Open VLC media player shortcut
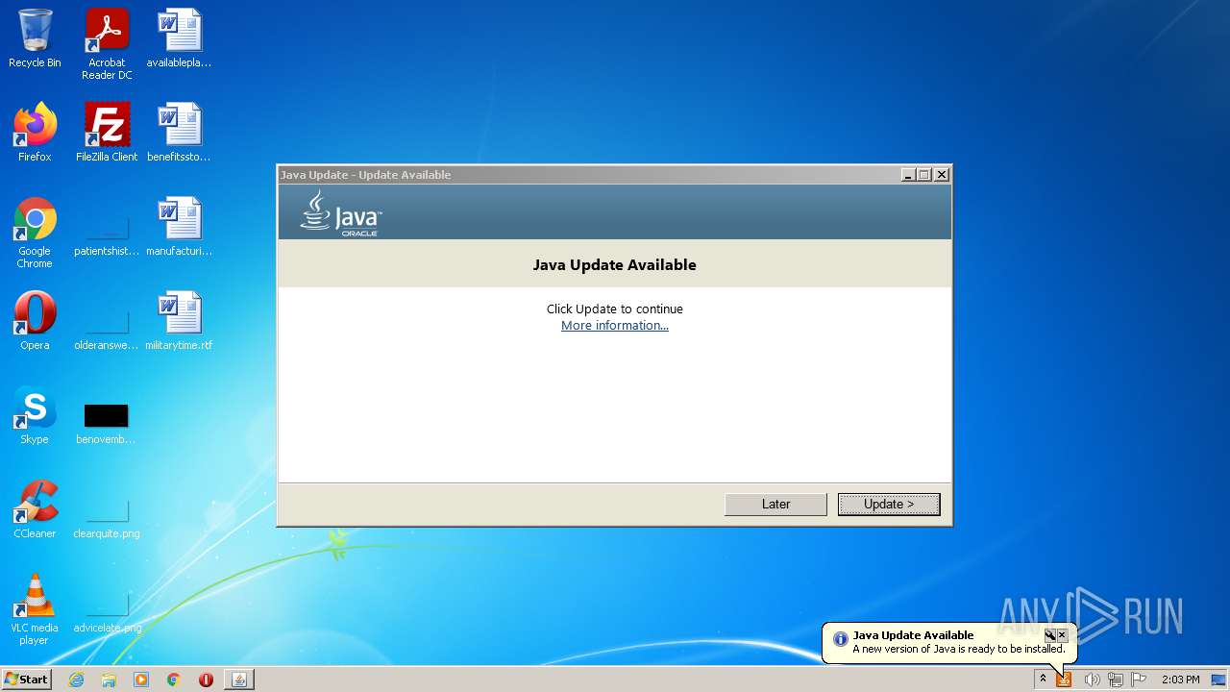Image resolution: width=1230 pixels, height=692 pixels. (x=35, y=609)
